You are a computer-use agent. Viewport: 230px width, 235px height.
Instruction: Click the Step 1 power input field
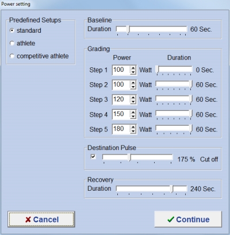click(121, 70)
